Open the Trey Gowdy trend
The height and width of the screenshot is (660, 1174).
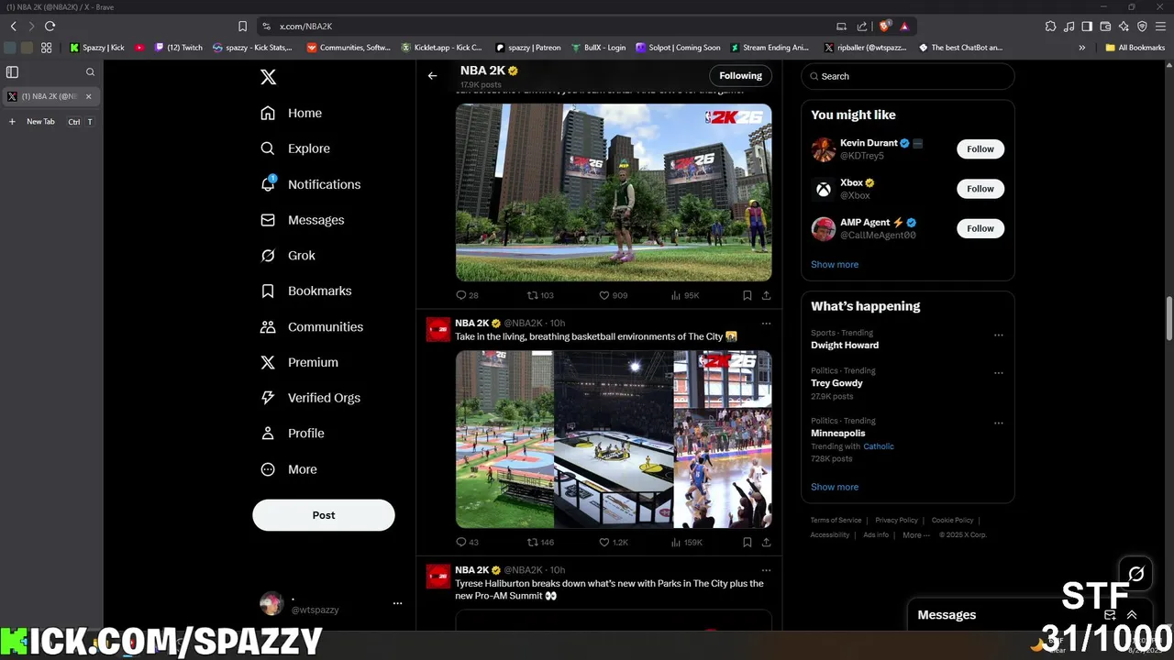pos(836,383)
